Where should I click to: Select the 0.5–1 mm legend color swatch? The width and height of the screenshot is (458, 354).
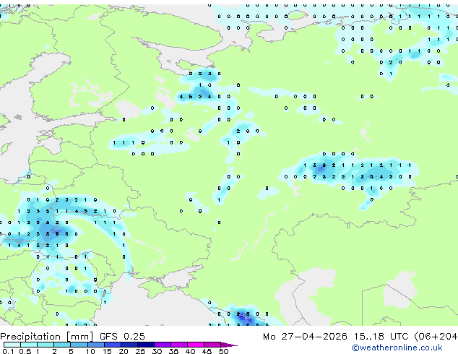click(x=29, y=345)
